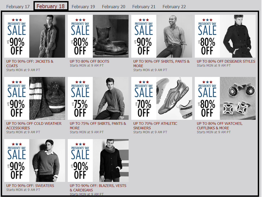Screen dimensions: 262x197
Task: Open the February 19 tab
Action: point(83,7)
